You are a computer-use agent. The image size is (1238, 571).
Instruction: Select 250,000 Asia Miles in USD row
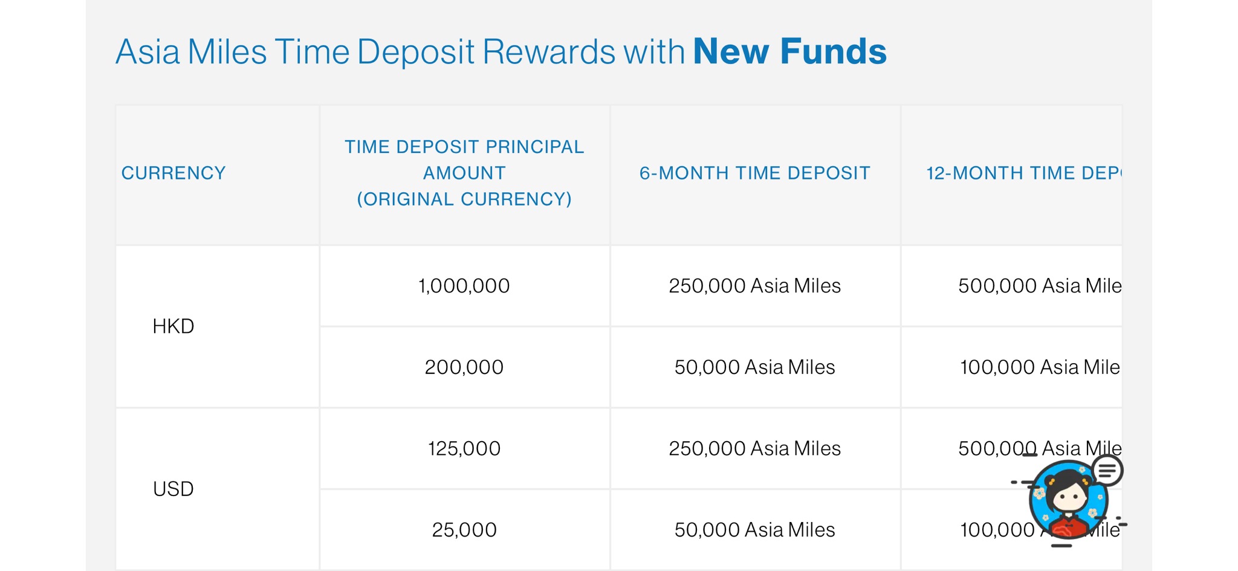[755, 448]
